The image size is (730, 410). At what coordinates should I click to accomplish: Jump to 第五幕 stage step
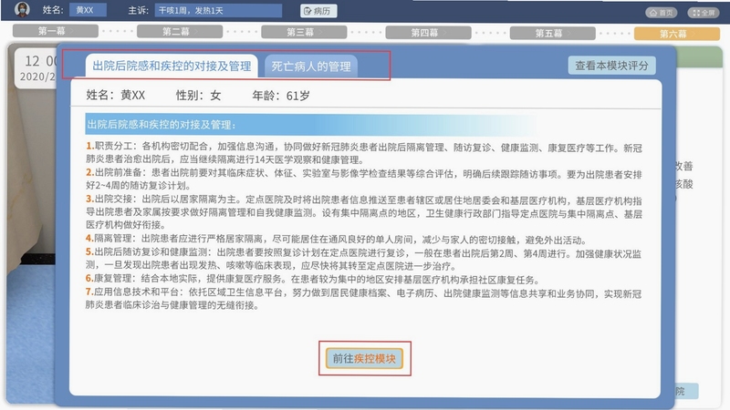tap(553, 33)
